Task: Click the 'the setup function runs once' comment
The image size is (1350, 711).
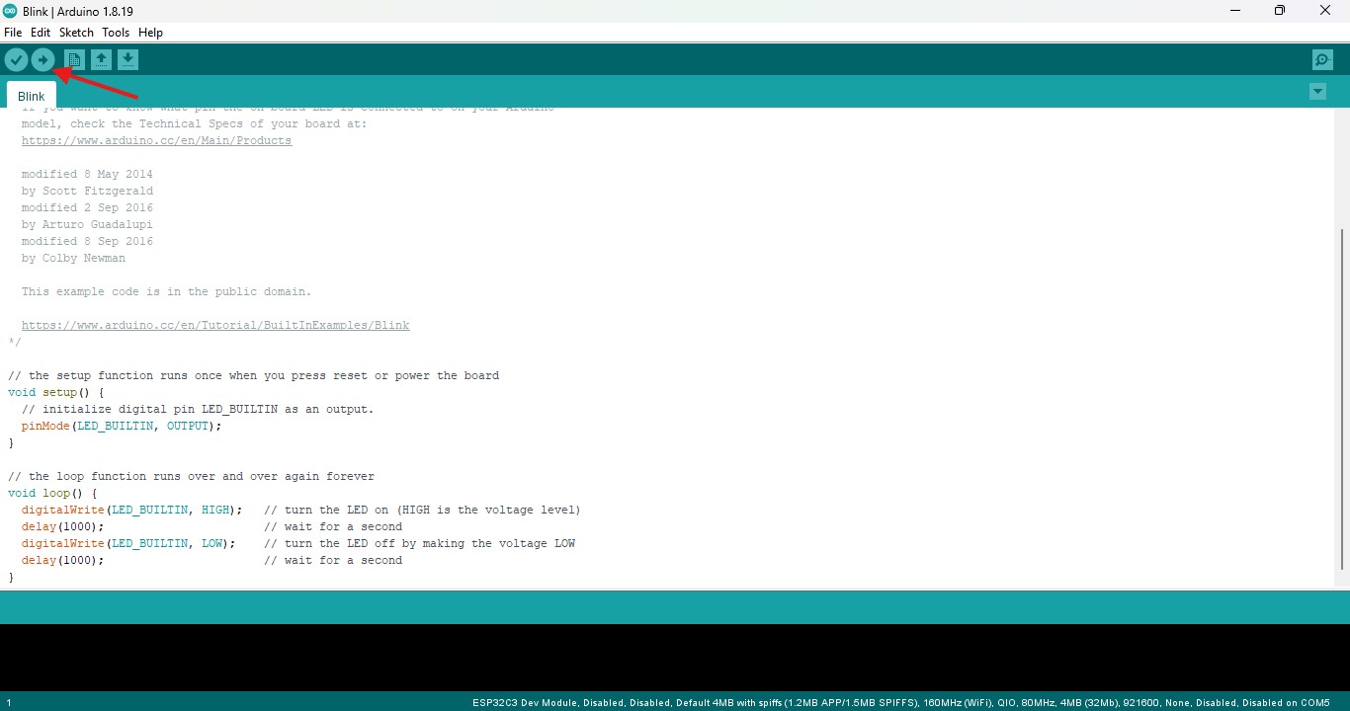Action: pyautogui.click(x=253, y=375)
